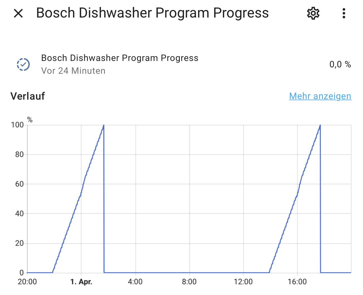Screen dimensions: 363x295
Task: Click the % unit label above the y-axis
Action: coord(30,120)
